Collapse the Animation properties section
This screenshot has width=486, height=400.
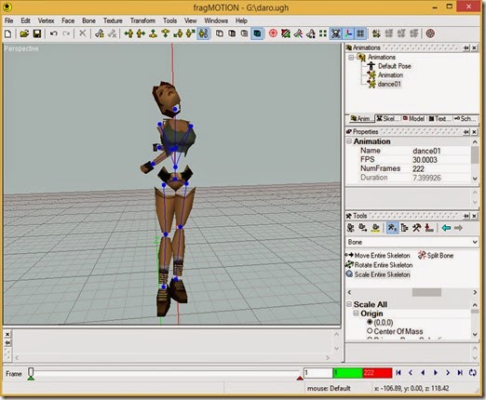point(349,141)
